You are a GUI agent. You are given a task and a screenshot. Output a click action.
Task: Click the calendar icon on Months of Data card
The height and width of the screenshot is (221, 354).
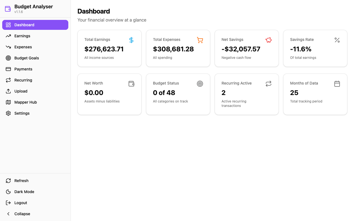click(337, 83)
